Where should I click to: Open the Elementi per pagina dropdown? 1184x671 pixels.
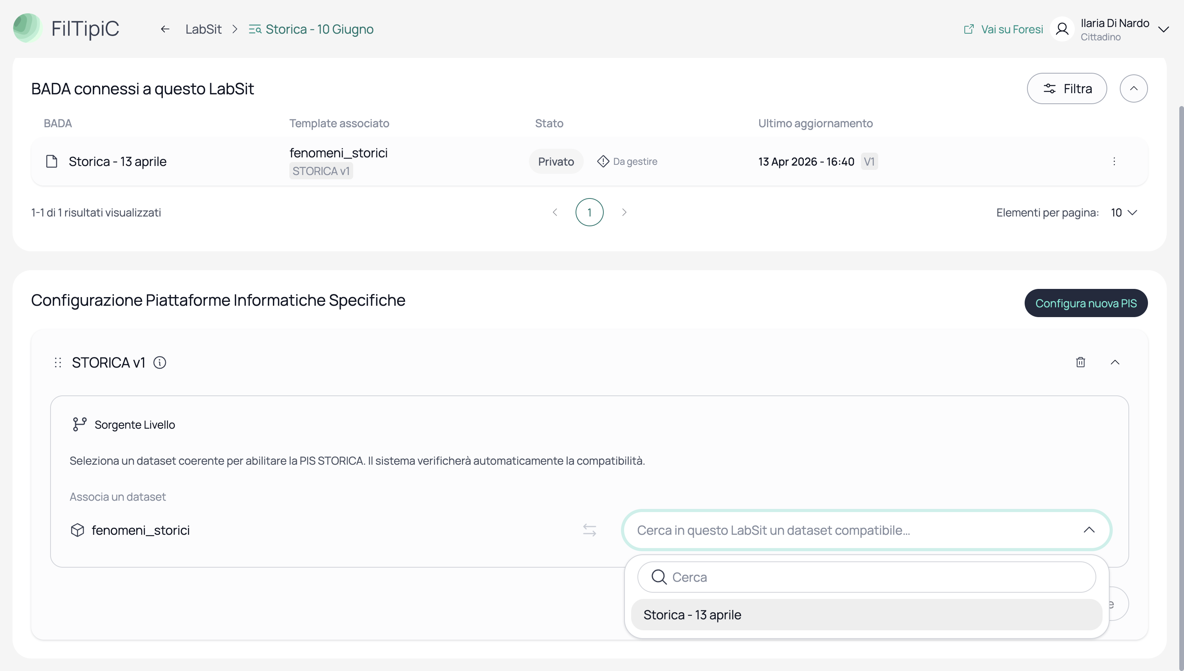click(1124, 213)
